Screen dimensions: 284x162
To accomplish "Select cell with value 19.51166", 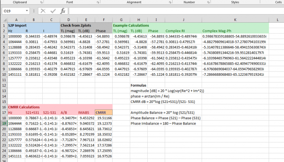I will coord(104,118).
